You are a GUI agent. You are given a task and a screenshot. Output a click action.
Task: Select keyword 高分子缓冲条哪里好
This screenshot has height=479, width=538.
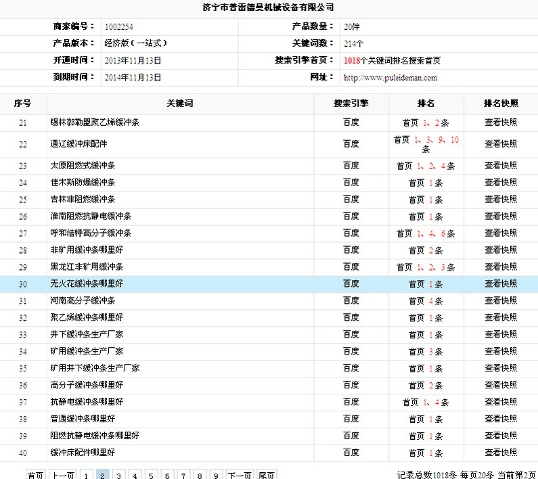pos(87,385)
